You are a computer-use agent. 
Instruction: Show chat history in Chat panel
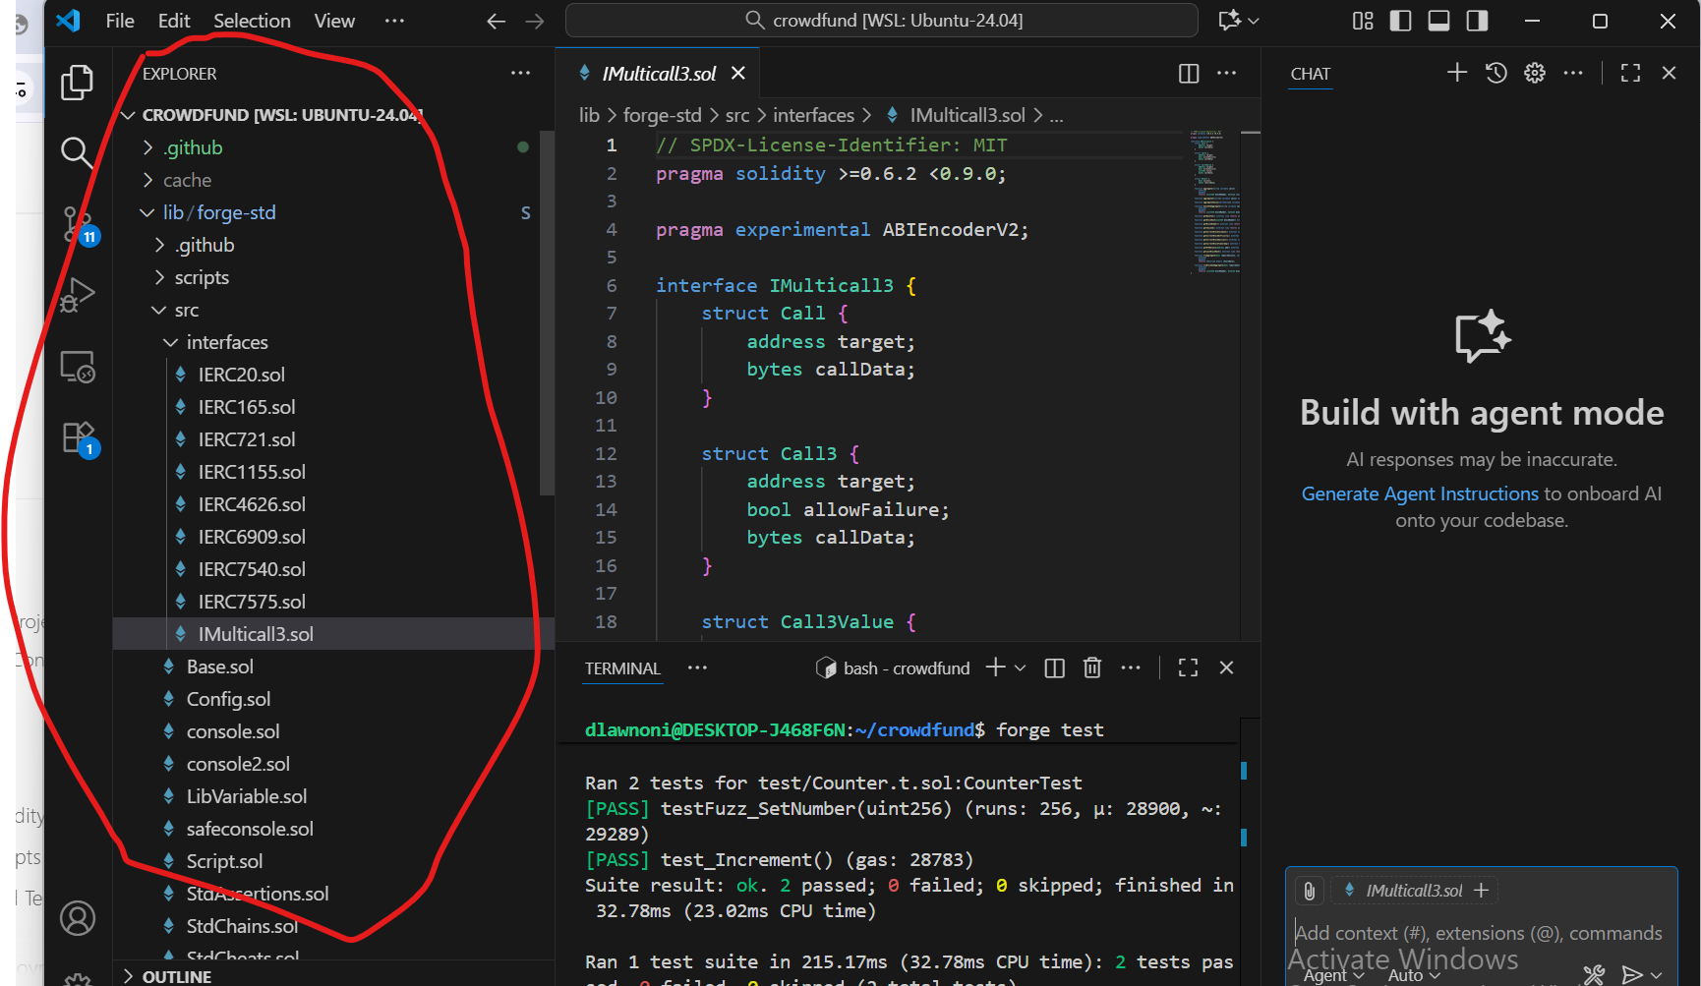point(1496,73)
